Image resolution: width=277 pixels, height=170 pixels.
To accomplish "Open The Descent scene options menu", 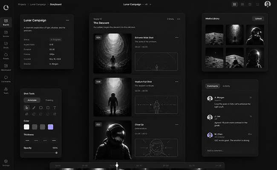I will coord(179,19).
